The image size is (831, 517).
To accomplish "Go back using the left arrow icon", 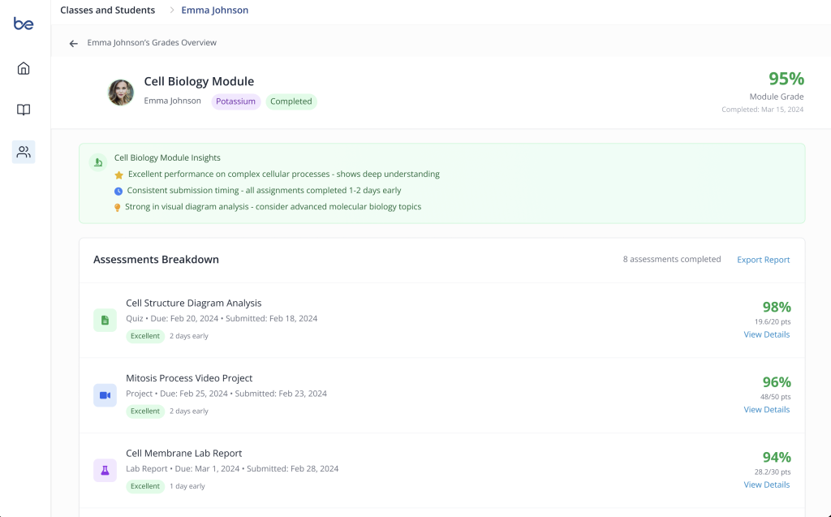I will (x=74, y=44).
